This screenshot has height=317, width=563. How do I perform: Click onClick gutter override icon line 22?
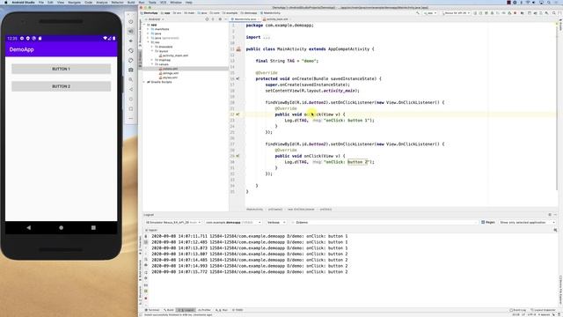[238, 114]
